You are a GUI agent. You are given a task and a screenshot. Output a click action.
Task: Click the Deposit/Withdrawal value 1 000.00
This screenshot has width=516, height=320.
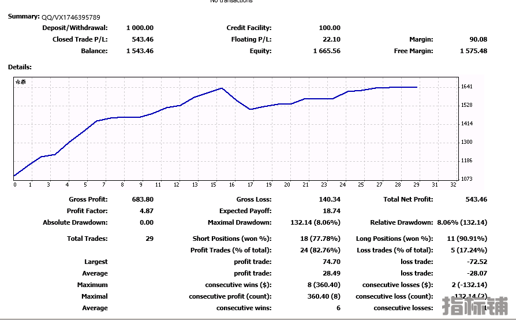(x=140, y=28)
